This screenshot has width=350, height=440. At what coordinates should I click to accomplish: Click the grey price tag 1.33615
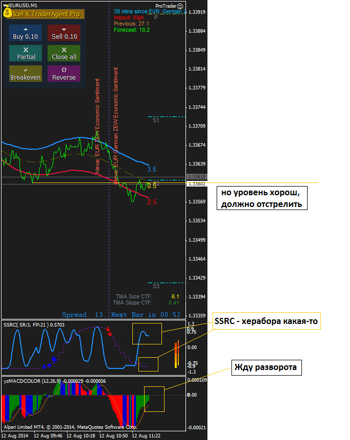click(197, 177)
